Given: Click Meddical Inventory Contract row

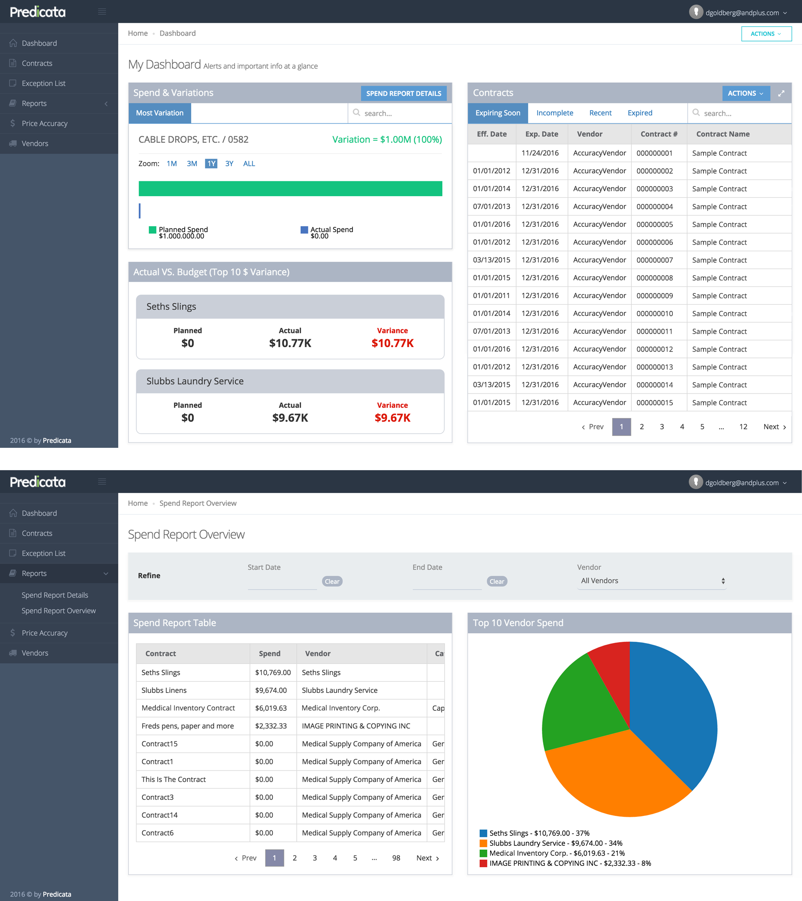Looking at the screenshot, I should (x=290, y=708).
